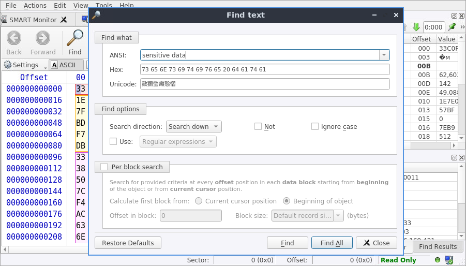Click the Value column header in the inspector

click(x=447, y=39)
